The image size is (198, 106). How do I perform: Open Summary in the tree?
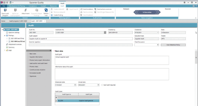[x=12, y=47]
